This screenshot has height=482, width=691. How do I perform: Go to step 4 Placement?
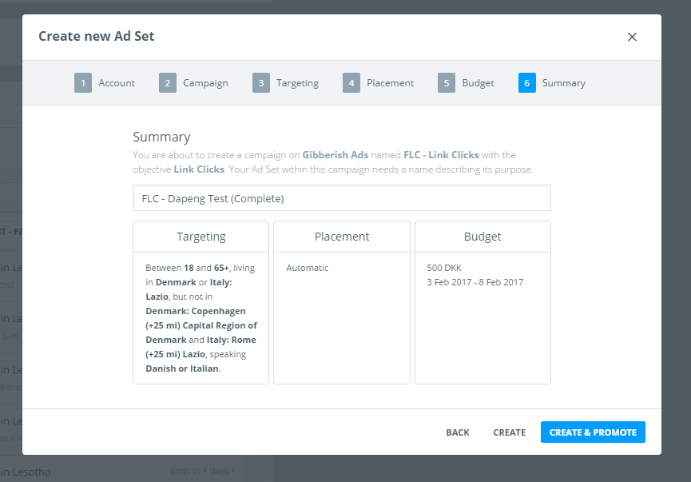tap(378, 83)
